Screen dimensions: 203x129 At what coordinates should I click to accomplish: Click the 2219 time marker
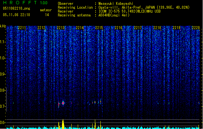177,28
